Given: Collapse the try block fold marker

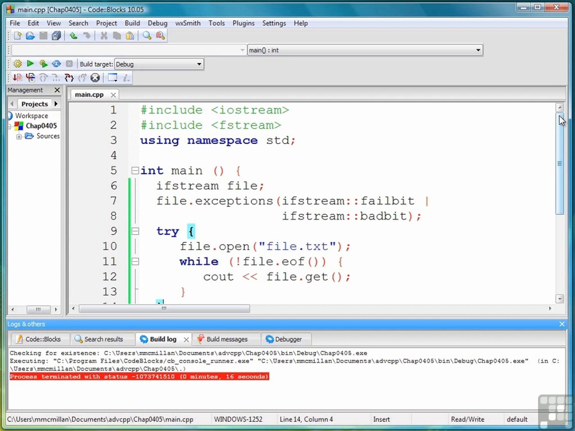Looking at the screenshot, I should 135,231.
